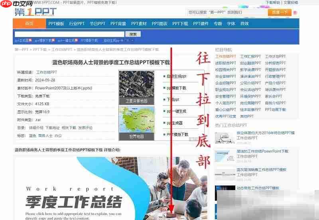Click the 季度工作总结 template preview image
The width and height of the screenshot is (319, 220).
pos(111,188)
